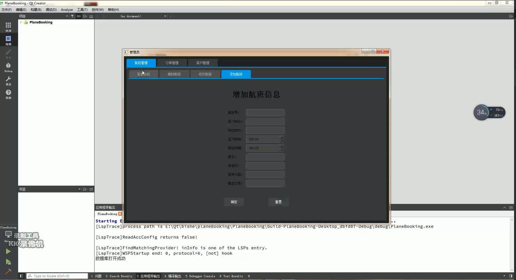Image resolution: width=516 pixels, height=280 pixels.
Task: Select the 添加航班 sub-tab
Action: click(236, 74)
